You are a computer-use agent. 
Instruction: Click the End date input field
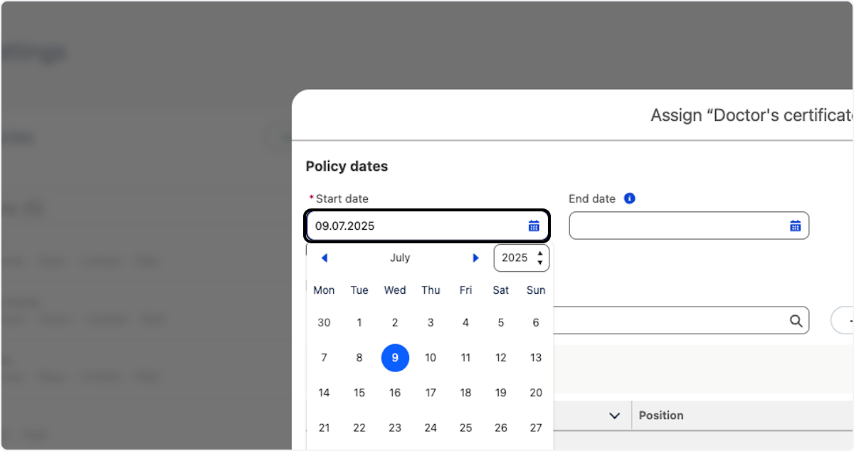coord(676,226)
